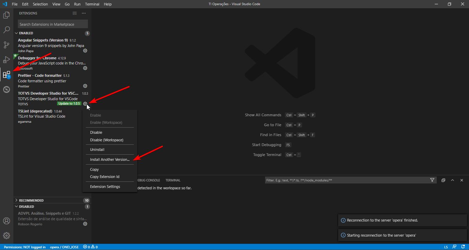Click the Clear Extensions Input icon
The width and height of the screenshot is (469, 250).
pyautogui.click(x=75, y=13)
